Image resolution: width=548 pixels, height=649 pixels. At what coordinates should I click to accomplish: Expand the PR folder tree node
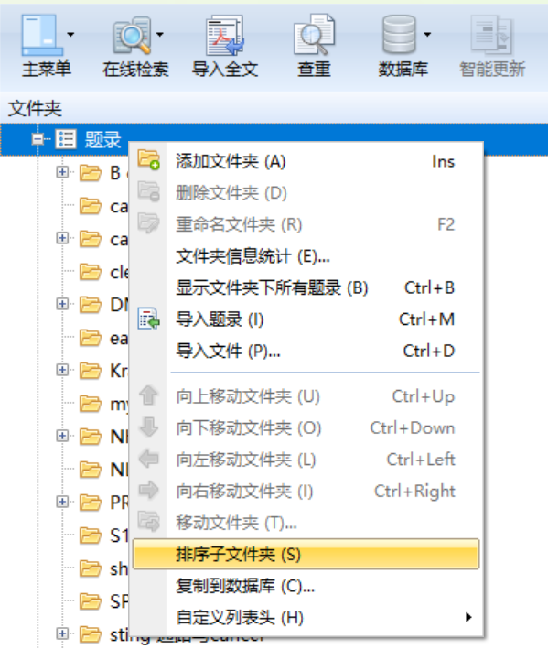(62, 502)
